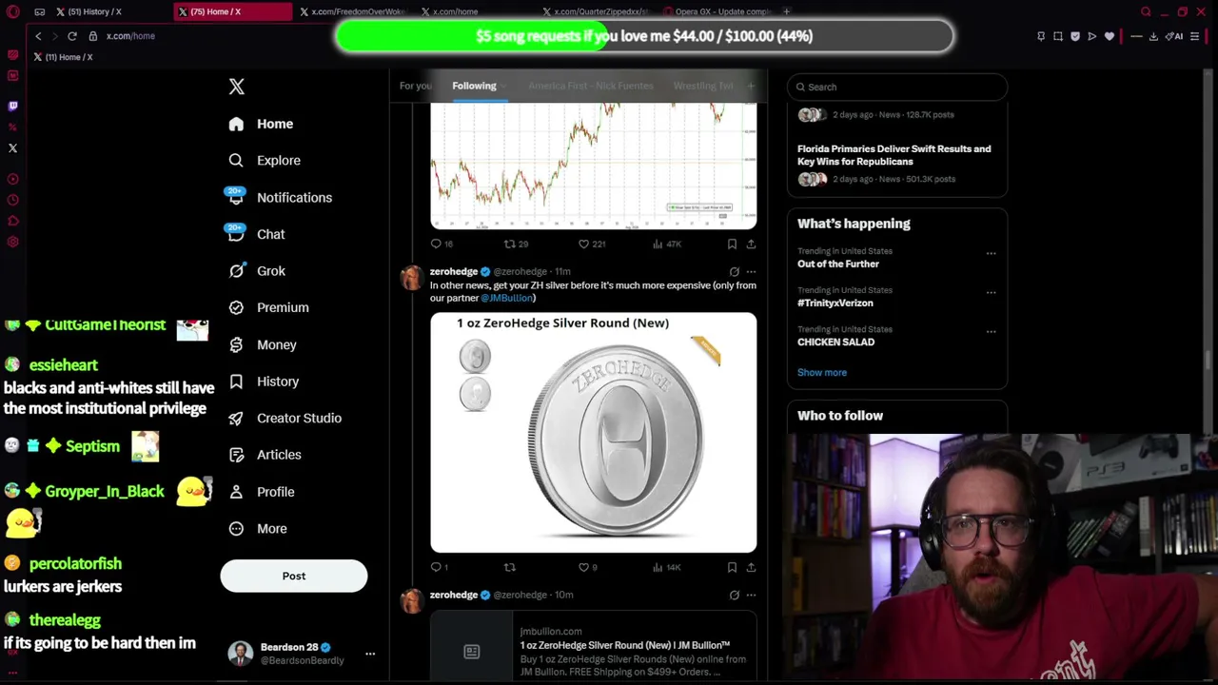Go back with the browser back arrow
The image size is (1218, 685).
[38, 36]
